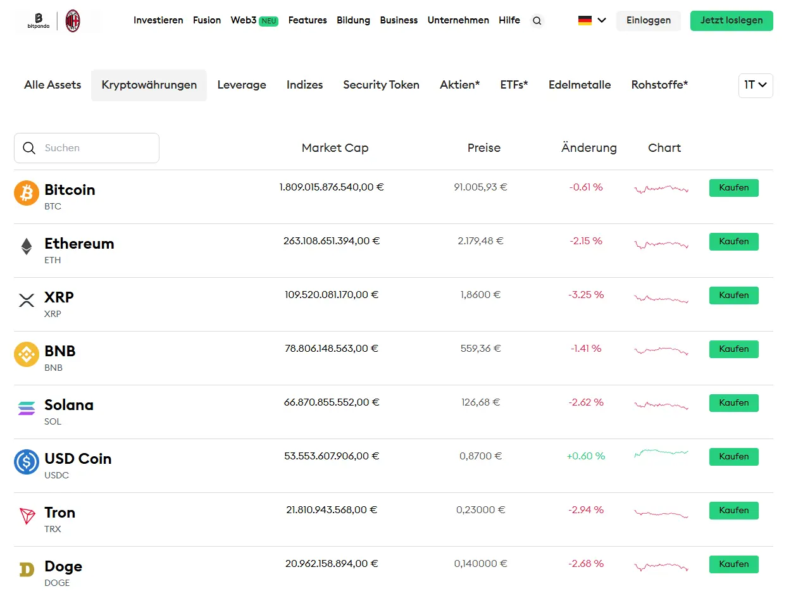Click Bitcoin price 91.005,93 €
The width and height of the screenshot is (791, 591).
click(x=480, y=187)
